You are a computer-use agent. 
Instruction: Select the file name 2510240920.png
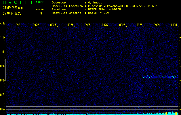click(13, 8)
